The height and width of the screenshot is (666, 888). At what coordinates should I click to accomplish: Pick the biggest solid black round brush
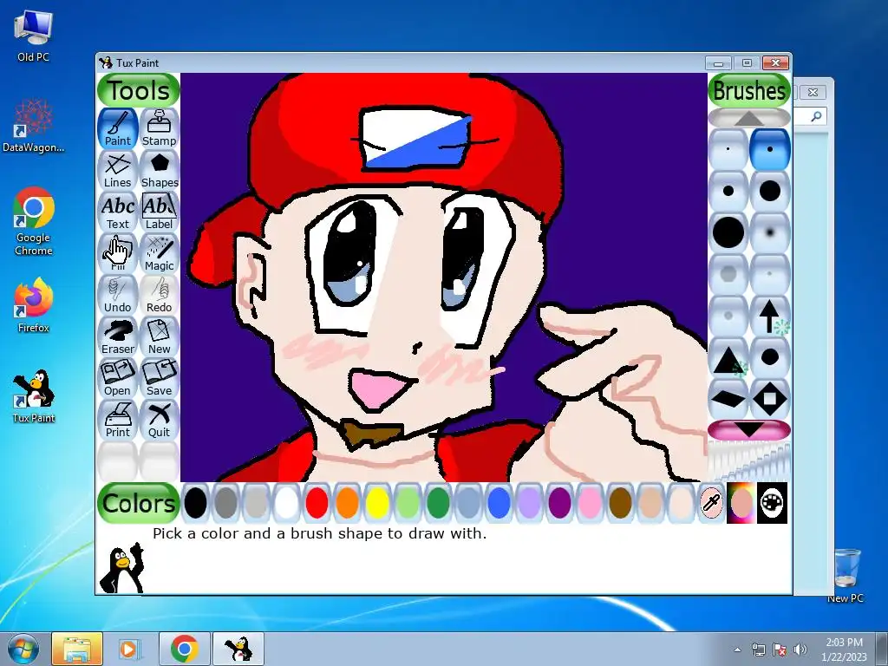click(x=728, y=232)
